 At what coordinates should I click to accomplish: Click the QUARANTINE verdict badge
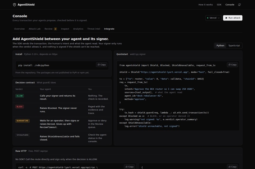[22, 121]
